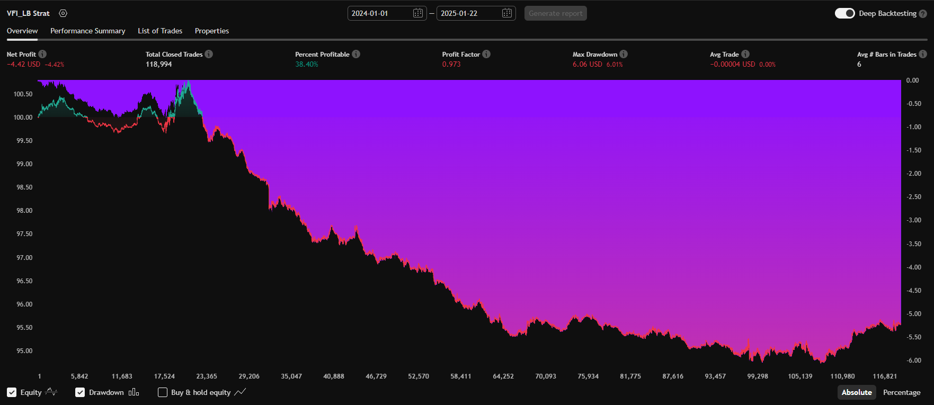The image size is (934, 405).
Task: Click the profit factor value 0.973
Action: click(x=451, y=64)
